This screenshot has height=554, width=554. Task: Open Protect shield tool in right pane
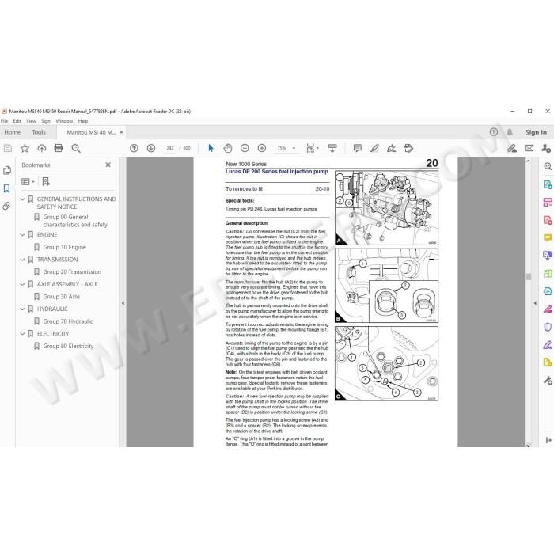[548, 327]
